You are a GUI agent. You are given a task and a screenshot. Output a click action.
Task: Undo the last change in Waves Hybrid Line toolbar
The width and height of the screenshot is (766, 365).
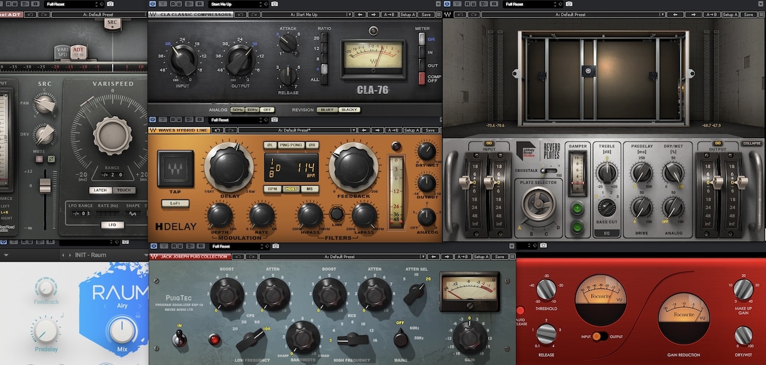[217, 130]
